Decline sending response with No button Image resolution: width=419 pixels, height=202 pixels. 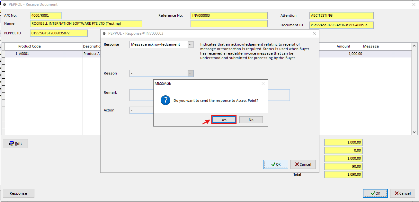click(251, 120)
